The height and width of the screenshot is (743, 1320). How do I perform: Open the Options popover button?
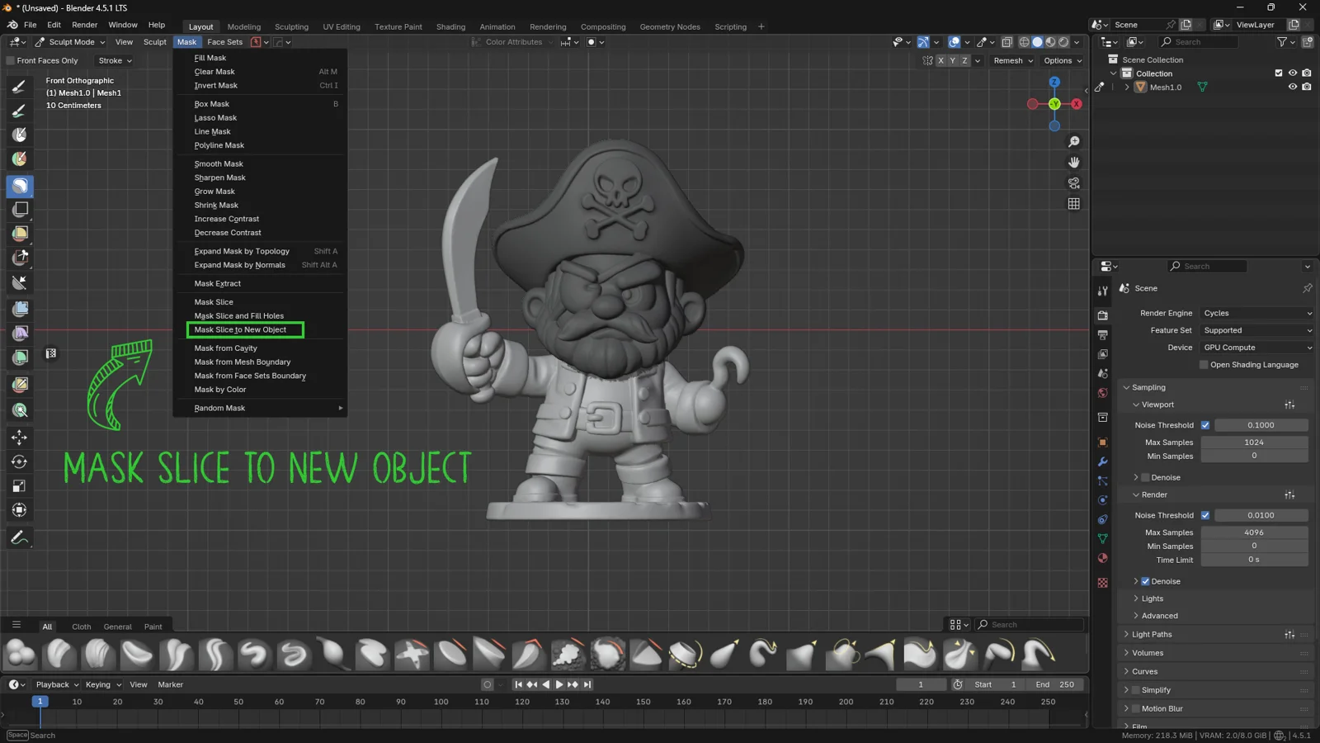[1062, 60]
